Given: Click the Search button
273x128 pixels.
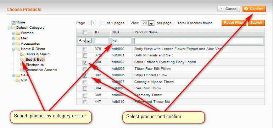Looking at the screenshot, I should (x=256, y=23).
